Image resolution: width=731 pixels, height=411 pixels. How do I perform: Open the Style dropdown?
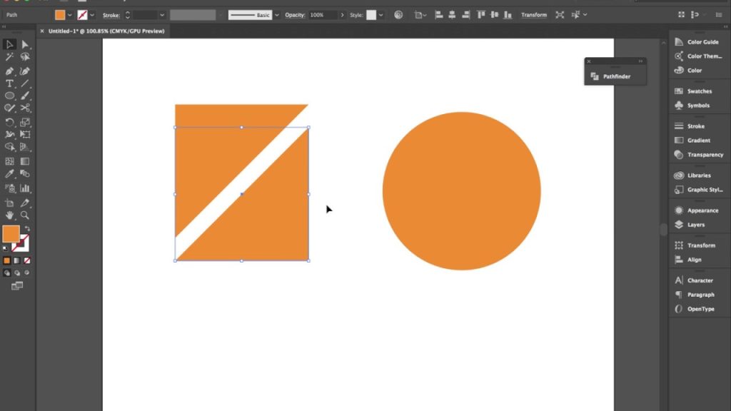[380, 14]
